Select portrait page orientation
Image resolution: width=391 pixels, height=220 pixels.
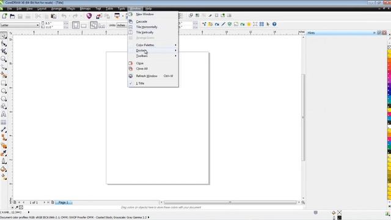76,25
